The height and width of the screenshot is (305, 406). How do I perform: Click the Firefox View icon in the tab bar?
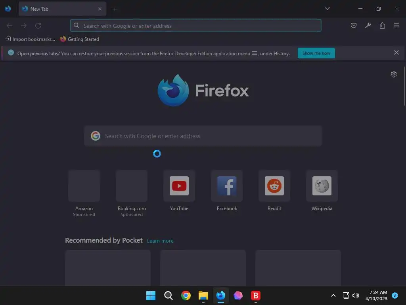coord(8,9)
